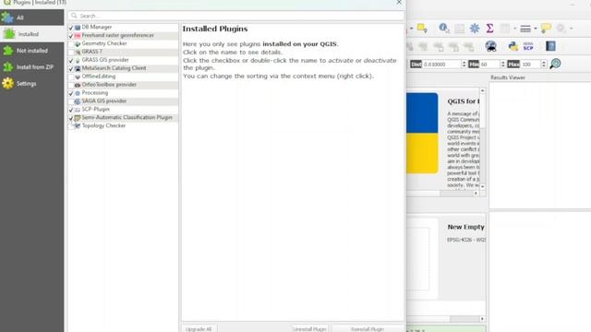The height and width of the screenshot is (332, 591).
Task: Enable the OfflineEditing plugin checkbox
Action: coord(71,77)
